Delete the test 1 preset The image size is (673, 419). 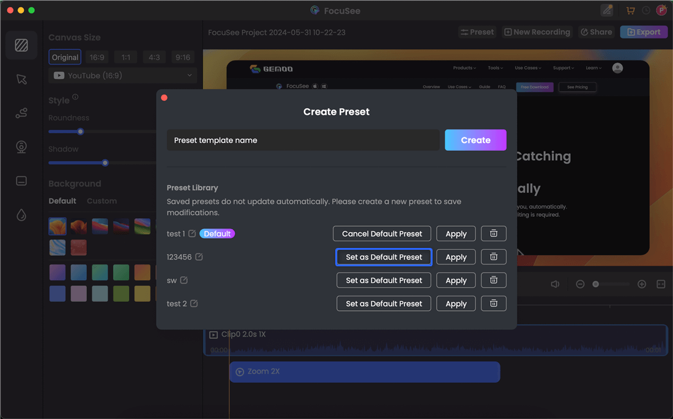[x=494, y=233]
